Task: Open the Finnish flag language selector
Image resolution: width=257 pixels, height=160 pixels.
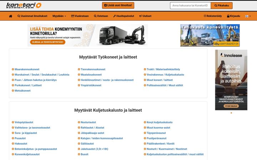Action: pos(248,16)
